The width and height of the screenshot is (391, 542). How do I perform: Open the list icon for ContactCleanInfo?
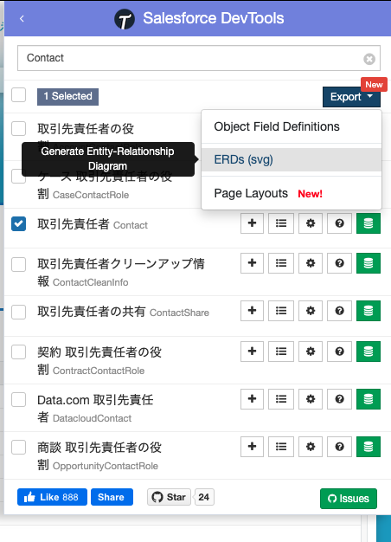pyautogui.click(x=281, y=263)
